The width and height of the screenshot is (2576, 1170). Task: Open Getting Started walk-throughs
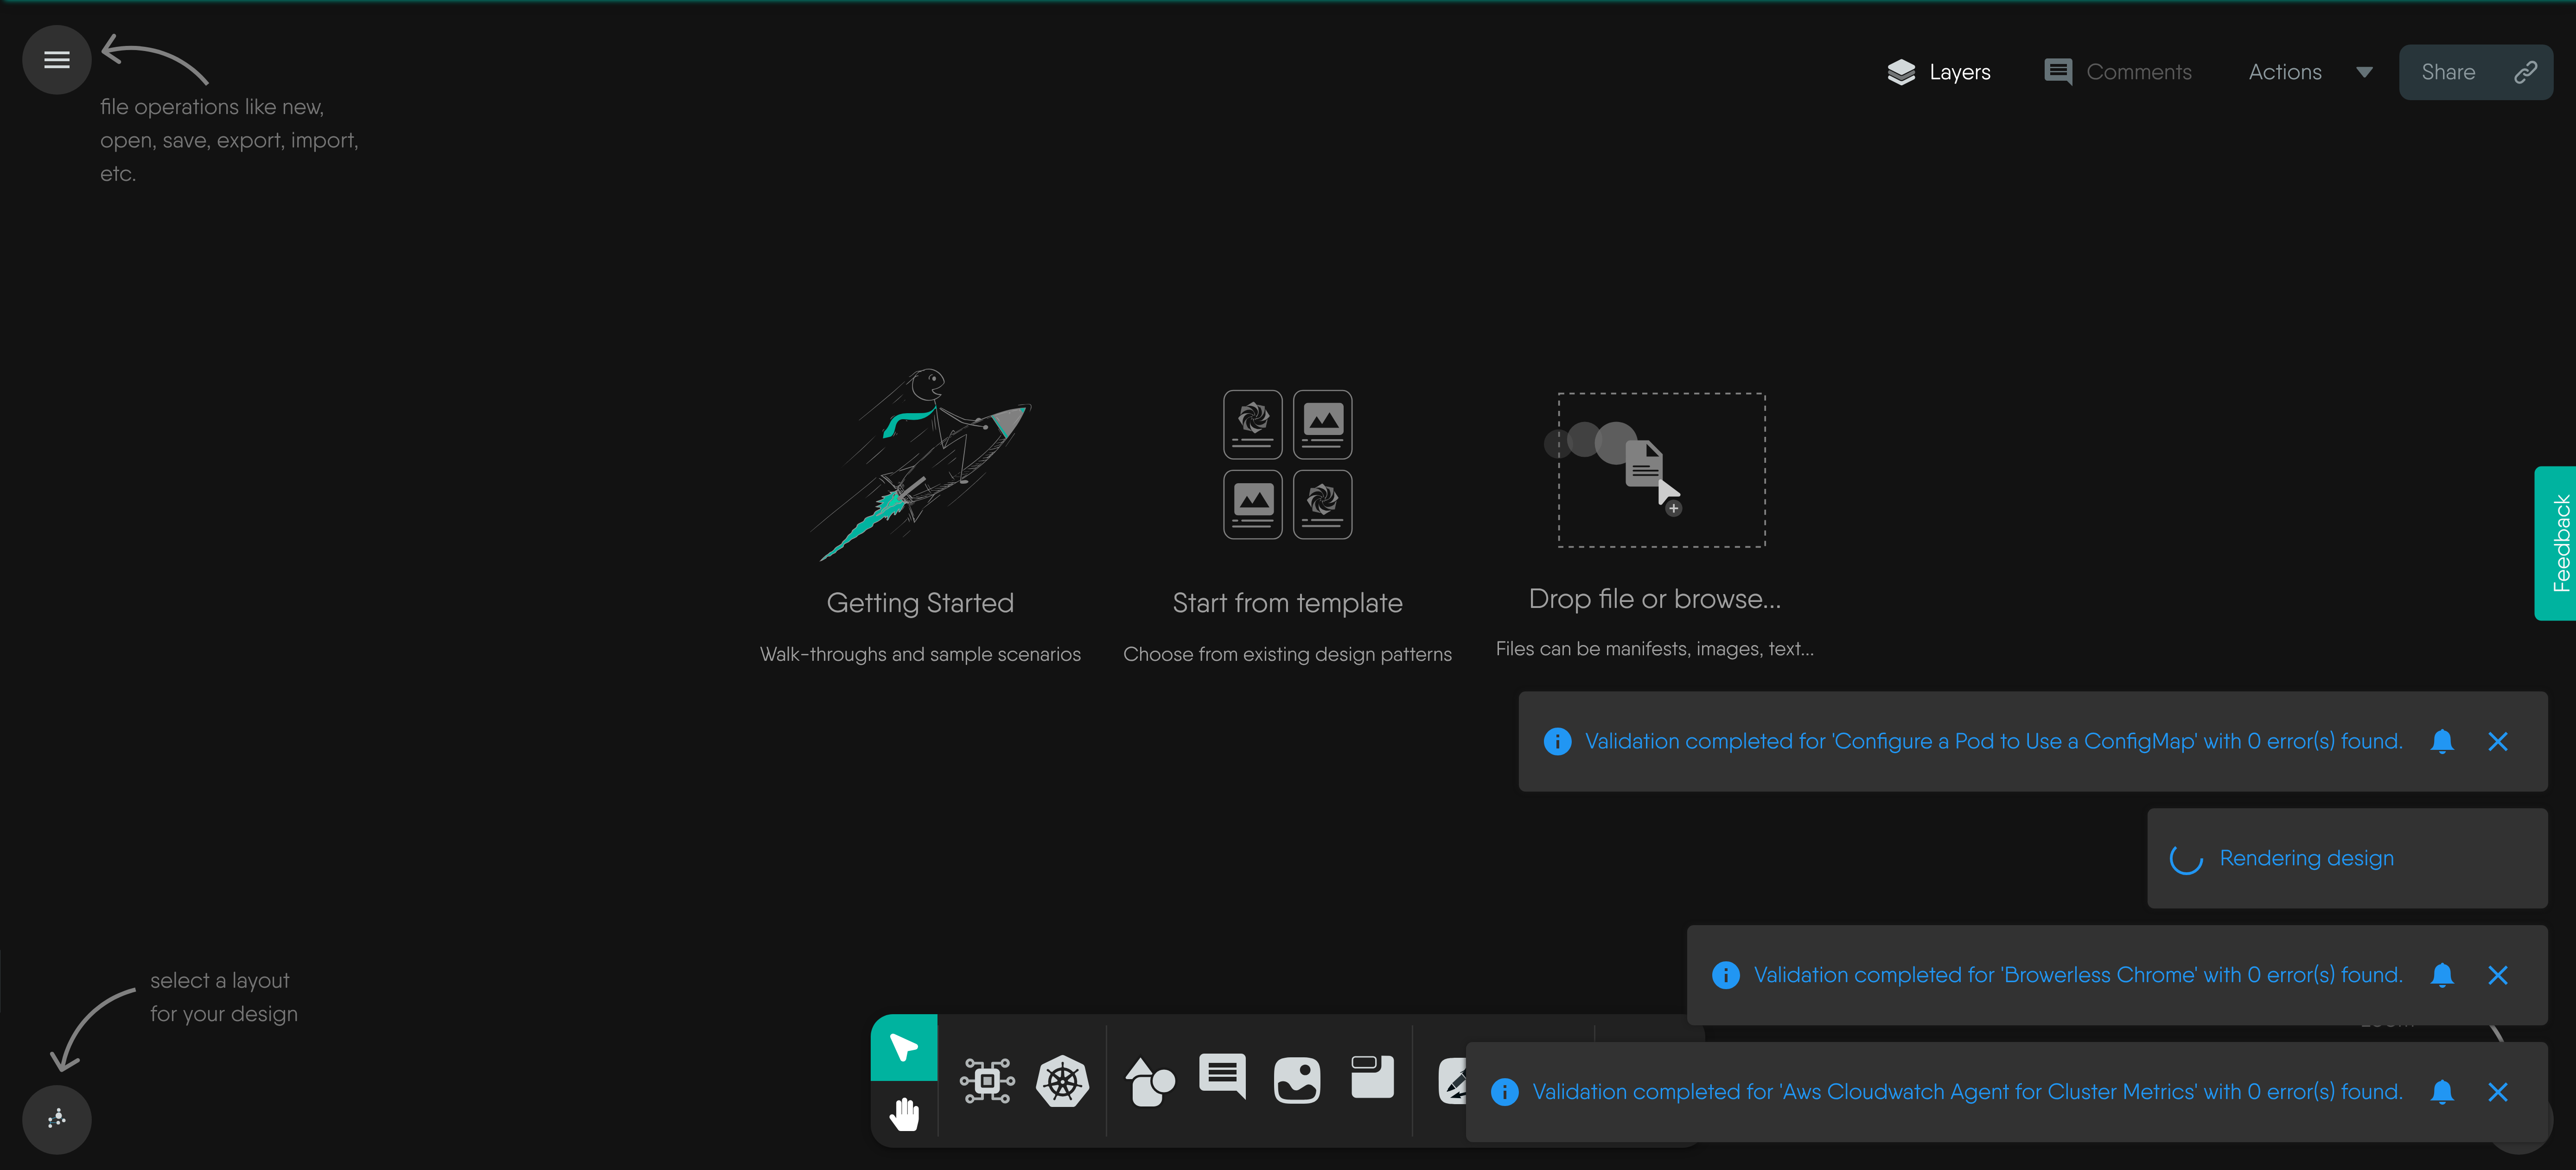pos(919,602)
